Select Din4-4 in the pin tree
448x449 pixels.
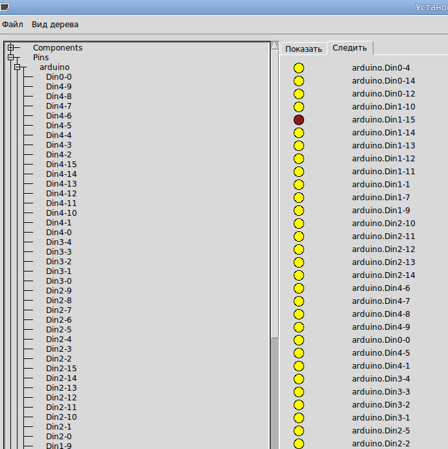pyautogui.click(x=59, y=135)
